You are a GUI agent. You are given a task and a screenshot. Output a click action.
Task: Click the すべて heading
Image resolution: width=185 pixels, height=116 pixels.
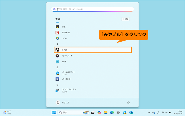pyautogui.click(x=58, y=19)
